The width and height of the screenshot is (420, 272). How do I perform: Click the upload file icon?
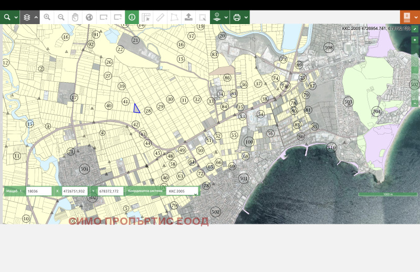click(188, 17)
